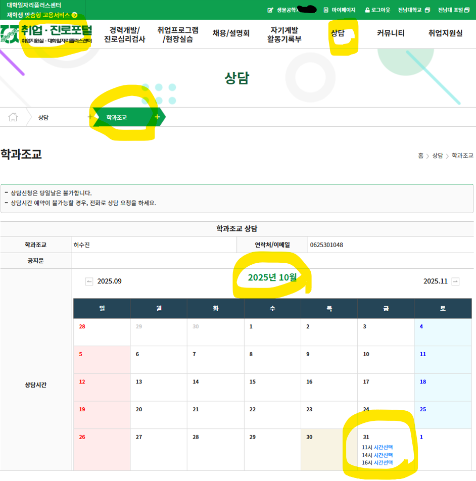This screenshot has width=476, height=481.
Task: Open the 경력개발/진로심리검사 menu
Action: tap(124, 34)
